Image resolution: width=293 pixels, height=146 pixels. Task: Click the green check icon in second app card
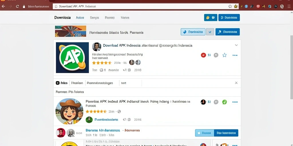[x=224, y=102]
